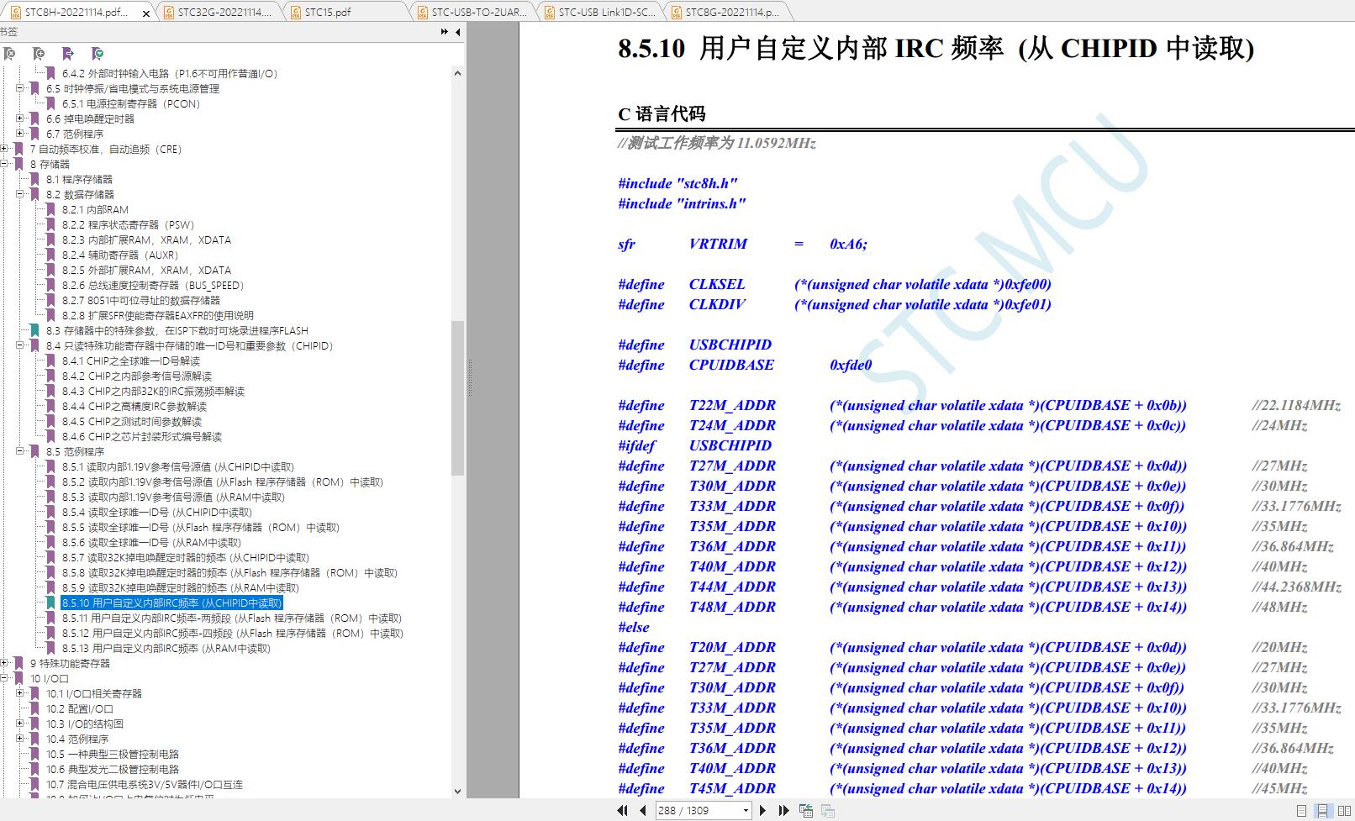Jump to last page button
The width and height of the screenshot is (1355, 821).
pyautogui.click(x=783, y=810)
